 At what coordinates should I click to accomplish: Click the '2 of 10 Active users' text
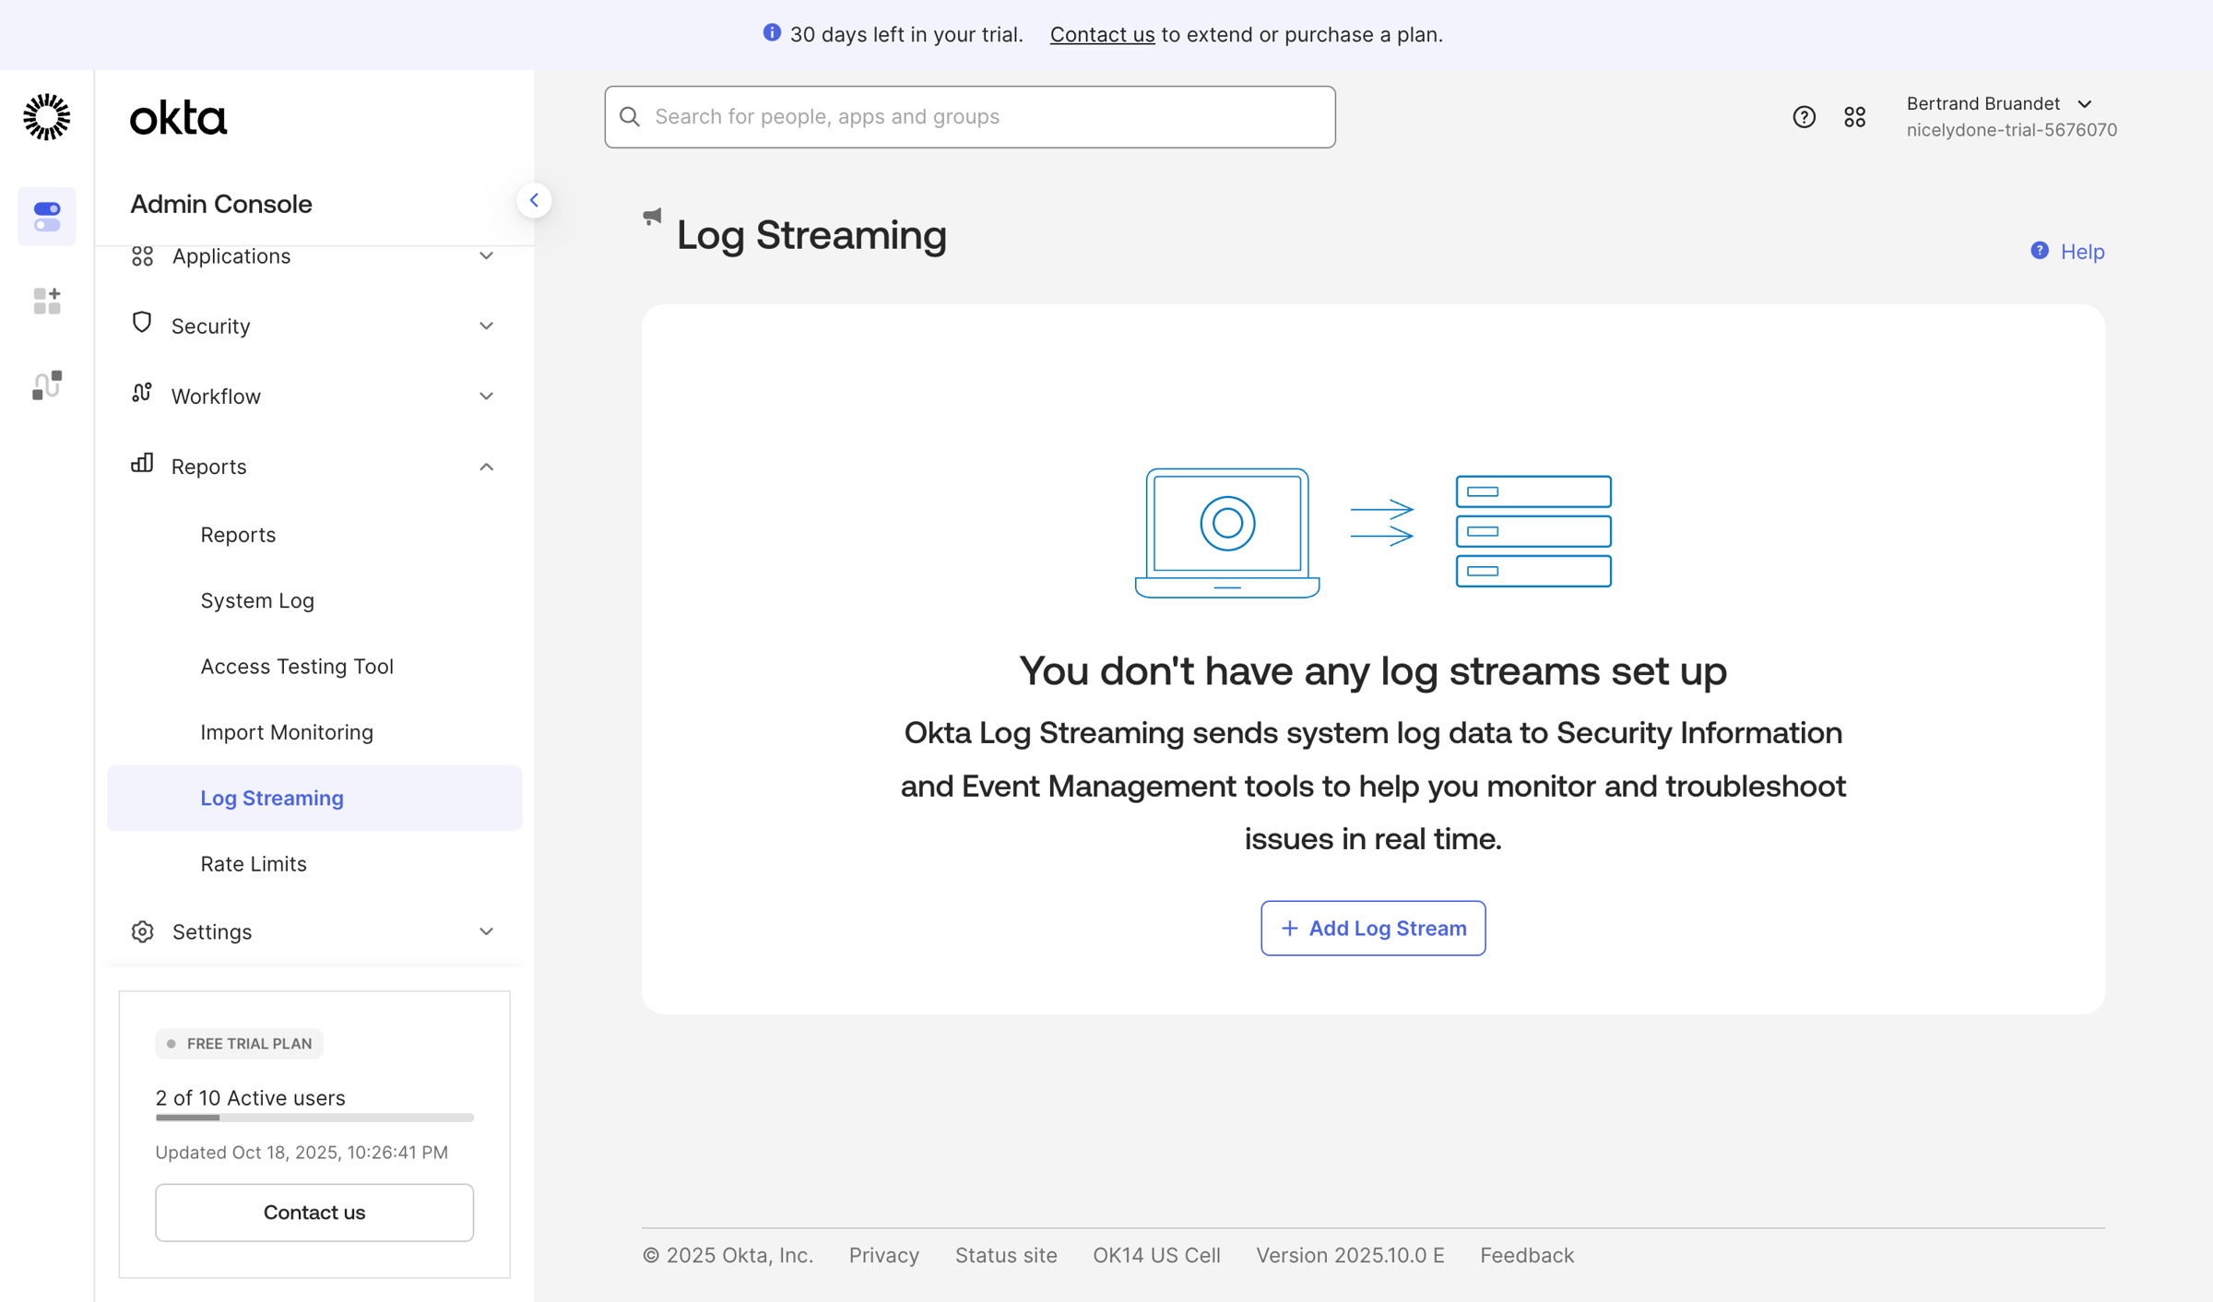(250, 1097)
